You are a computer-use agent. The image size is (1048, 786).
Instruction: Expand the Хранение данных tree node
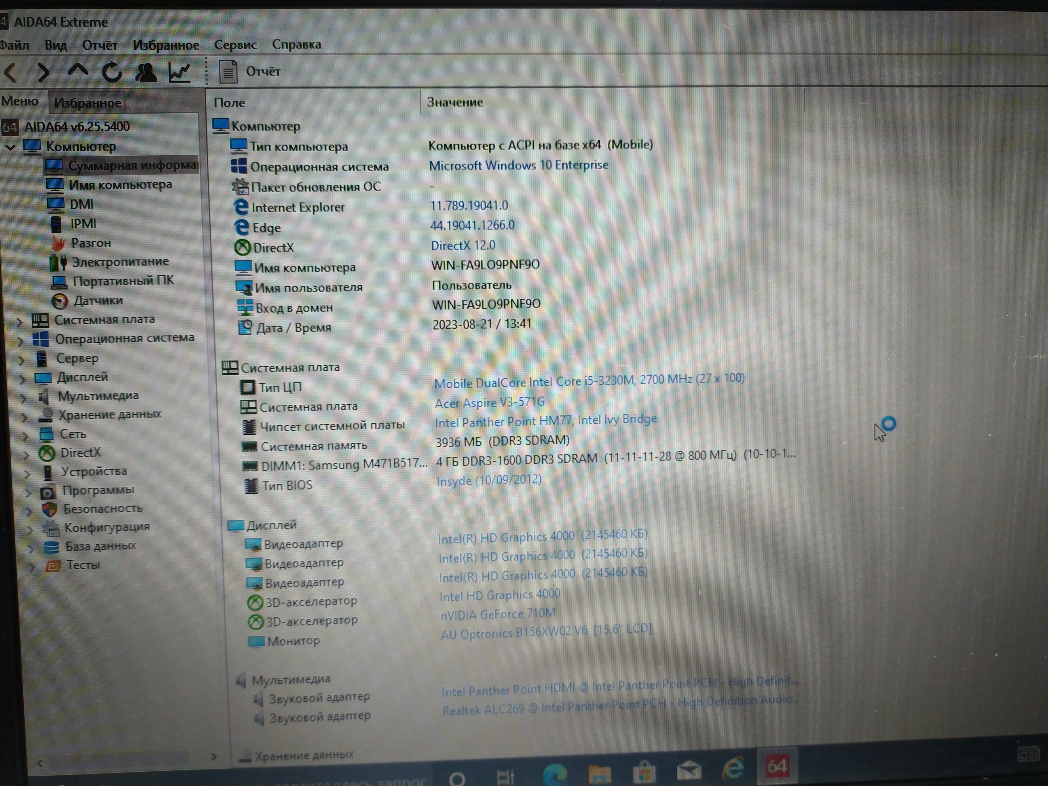pos(24,417)
